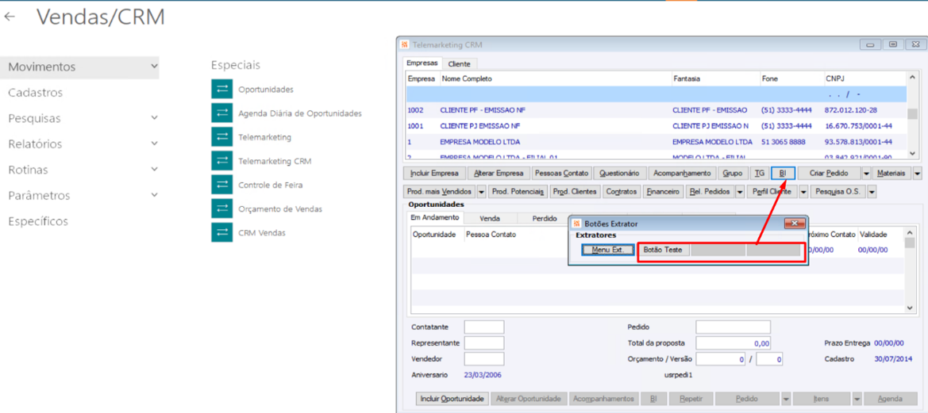Select the CLIENTE PJ EMISSAO NF row

coord(656,126)
